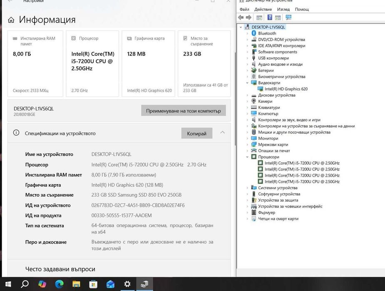Select the Фърмуер chip icon
The width and height of the screenshot is (385, 291).
tap(254, 212)
